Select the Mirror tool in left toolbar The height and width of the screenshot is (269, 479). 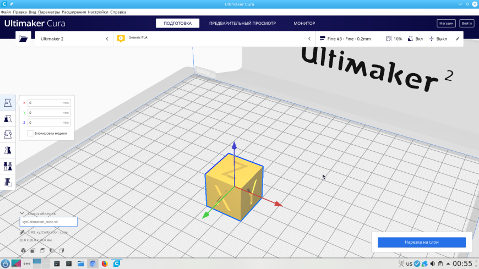[8, 151]
